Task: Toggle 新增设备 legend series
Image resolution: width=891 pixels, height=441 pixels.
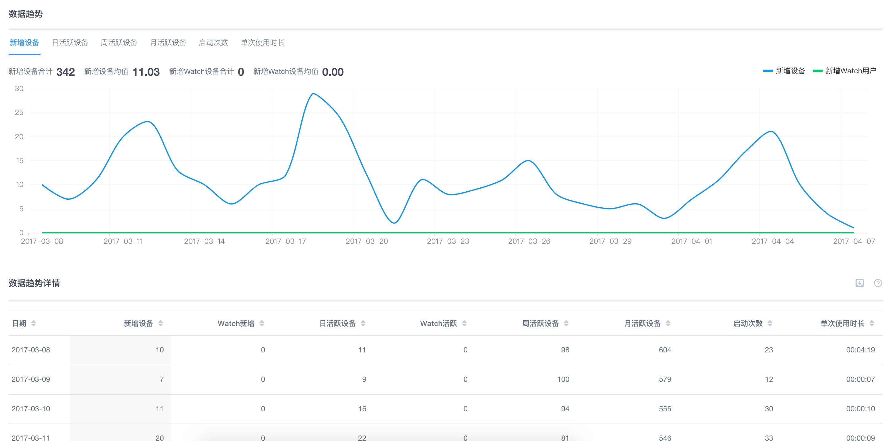Action: click(784, 71)
